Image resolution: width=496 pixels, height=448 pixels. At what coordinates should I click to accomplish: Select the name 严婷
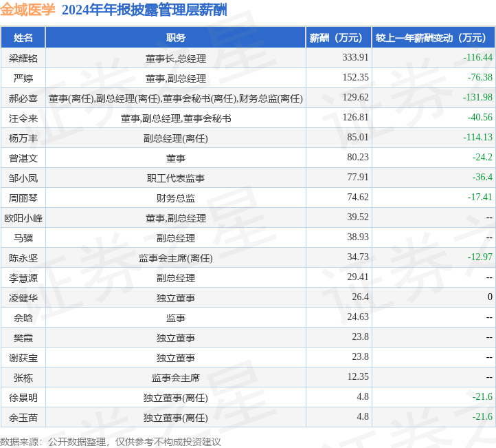23,78
